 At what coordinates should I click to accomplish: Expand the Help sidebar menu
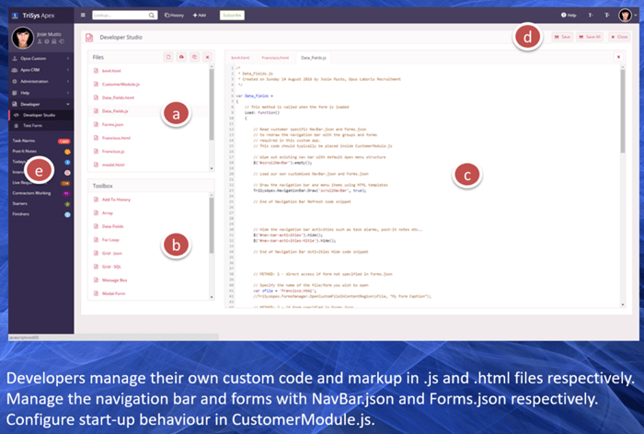pyautogui.click(x=41, y=93)
